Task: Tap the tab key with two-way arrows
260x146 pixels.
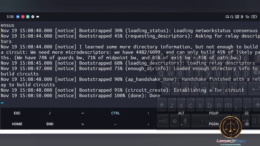Action: pos(83,125)
